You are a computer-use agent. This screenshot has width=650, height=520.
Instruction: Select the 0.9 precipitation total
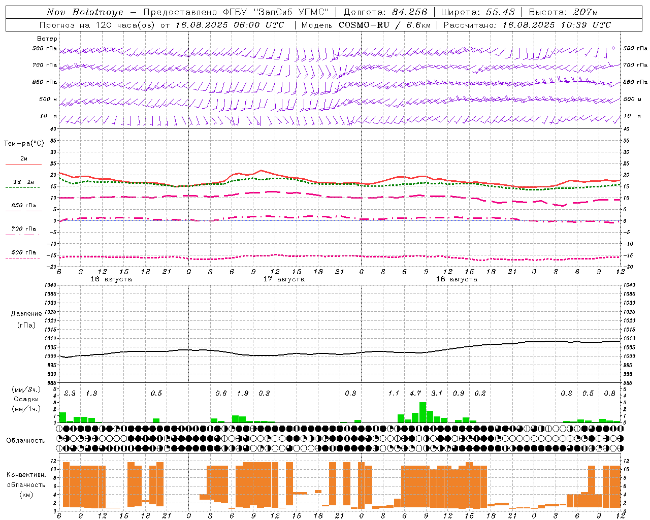pos(459,394)
